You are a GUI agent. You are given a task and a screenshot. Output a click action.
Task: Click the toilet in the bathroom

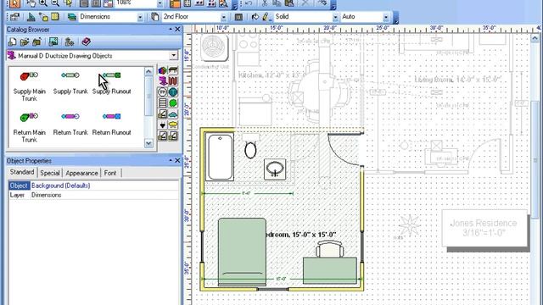(250, 147)
